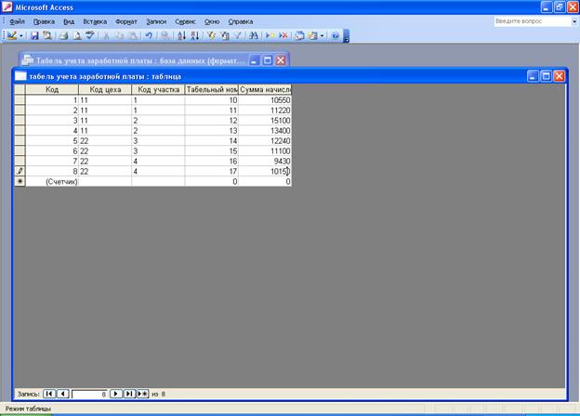Select the 'Код участка' column header

[x=158, y=89]
